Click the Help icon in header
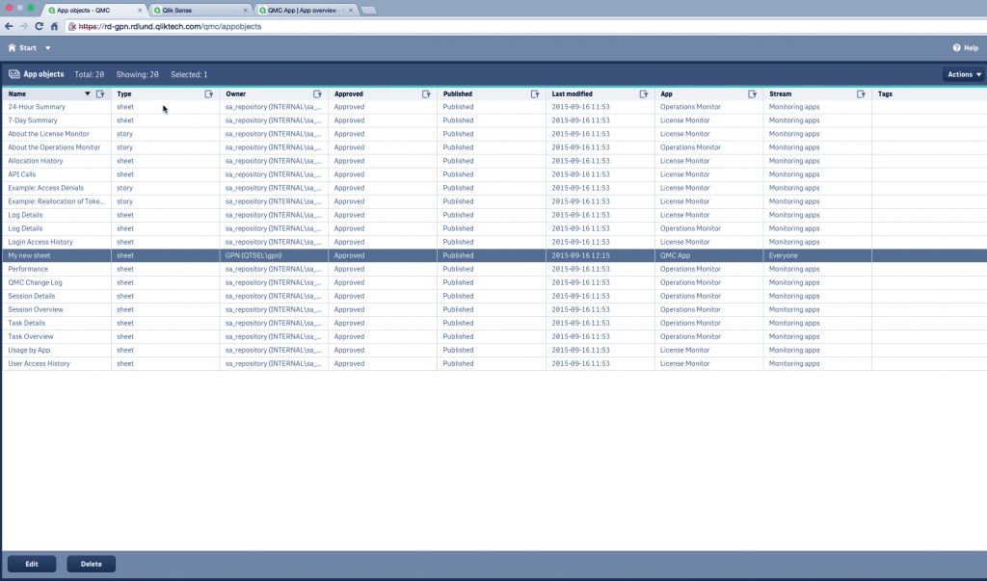Screen dimensions: 987x581 click(x=957, y=48)
